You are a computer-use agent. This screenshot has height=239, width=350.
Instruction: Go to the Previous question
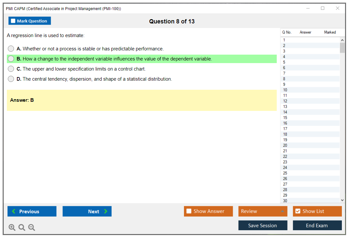coord(32,211)
